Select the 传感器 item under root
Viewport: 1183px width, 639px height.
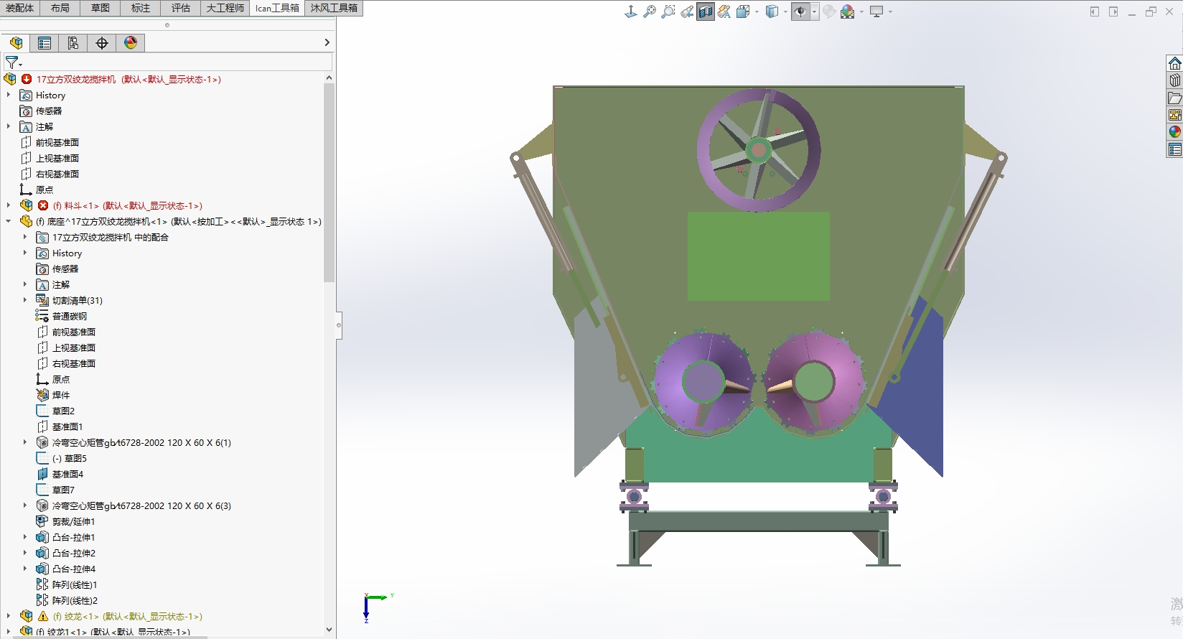[49, 111]
